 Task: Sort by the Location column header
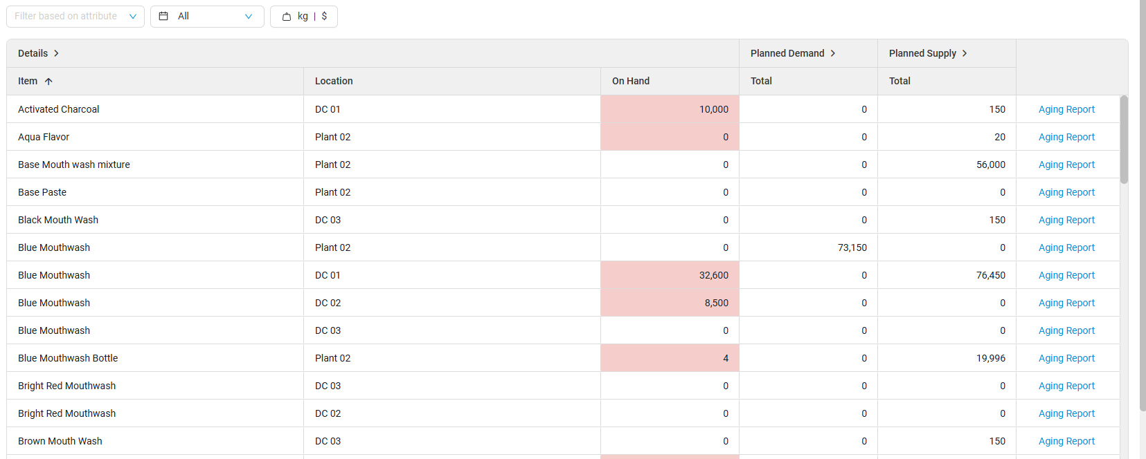tap(334, 81)
